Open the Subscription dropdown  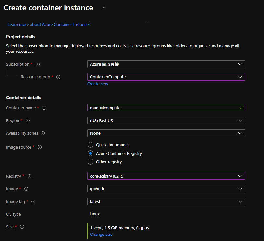click(x=166, y=64)
